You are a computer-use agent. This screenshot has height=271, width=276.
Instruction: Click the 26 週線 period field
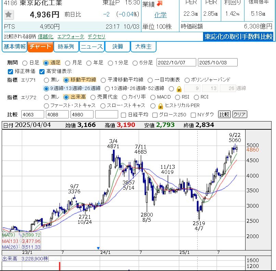(x=228, y=88)
